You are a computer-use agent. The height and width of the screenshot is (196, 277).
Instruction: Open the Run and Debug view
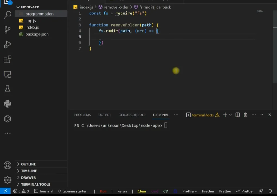click(7, 45)
